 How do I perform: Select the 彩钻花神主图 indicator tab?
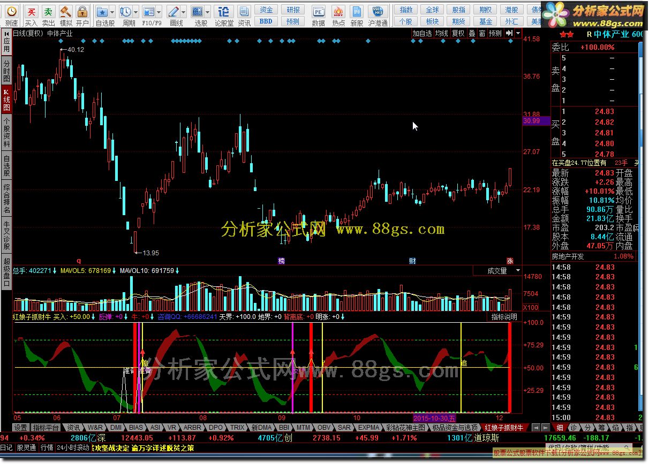click(406, 427)
